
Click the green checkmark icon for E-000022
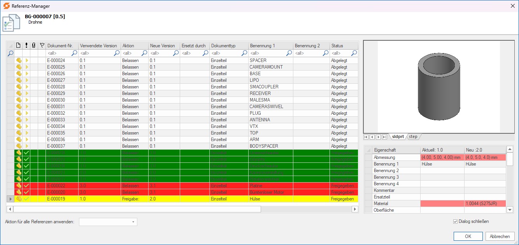26,186
